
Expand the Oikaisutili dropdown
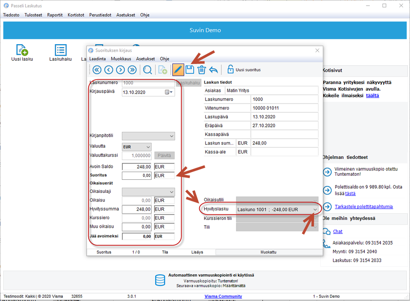[315, 200]
